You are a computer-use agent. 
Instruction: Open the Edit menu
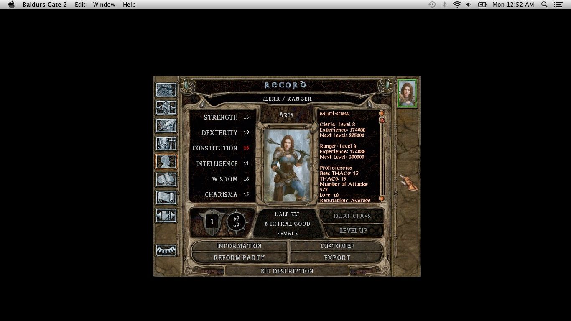tap(80, 5)
